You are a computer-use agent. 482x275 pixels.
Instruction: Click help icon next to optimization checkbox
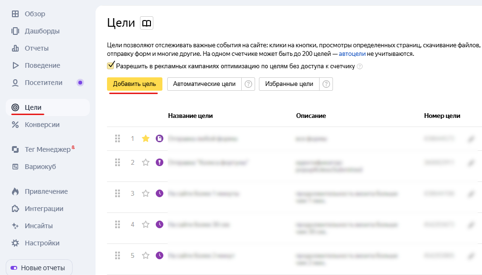point(360,66)
